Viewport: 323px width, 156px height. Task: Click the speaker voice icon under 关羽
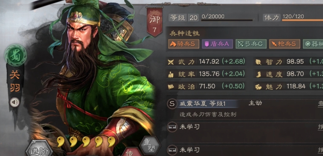pyautogui.click(x=15, y=102)
